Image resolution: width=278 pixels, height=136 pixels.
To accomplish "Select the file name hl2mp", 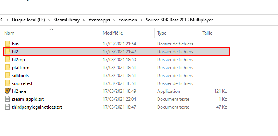I will [x=19, y=60].
